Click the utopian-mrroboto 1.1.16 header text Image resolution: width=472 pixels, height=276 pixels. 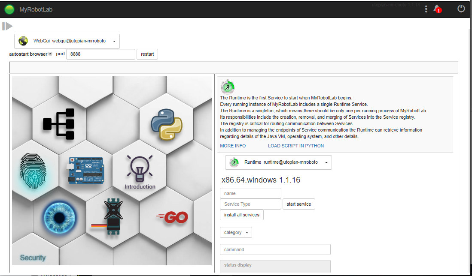tap(396, 5)
